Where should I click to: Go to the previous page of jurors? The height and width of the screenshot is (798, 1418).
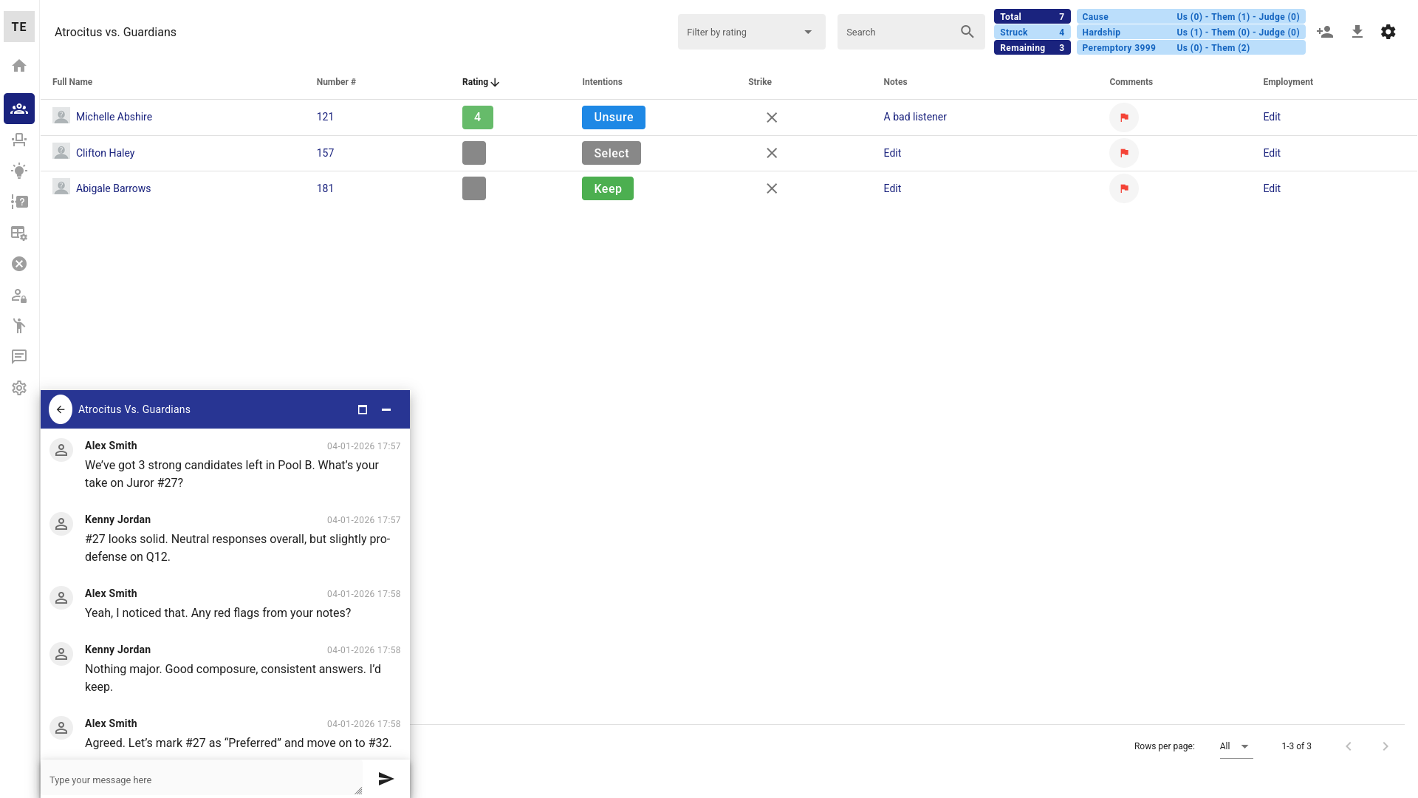[1349, 746]
